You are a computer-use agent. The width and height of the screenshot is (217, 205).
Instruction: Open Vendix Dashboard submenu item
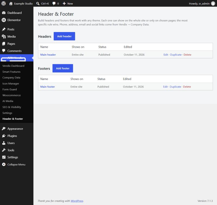[x=13, y=66]
